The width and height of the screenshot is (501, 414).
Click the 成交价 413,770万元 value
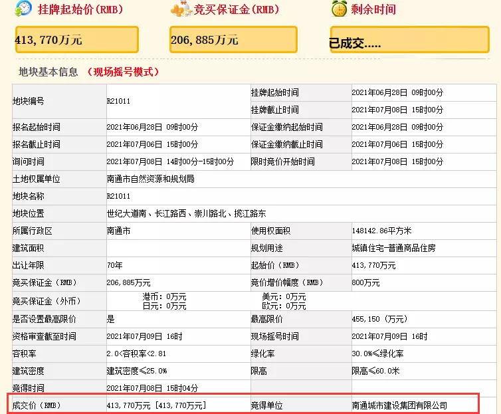coord(156,406)
